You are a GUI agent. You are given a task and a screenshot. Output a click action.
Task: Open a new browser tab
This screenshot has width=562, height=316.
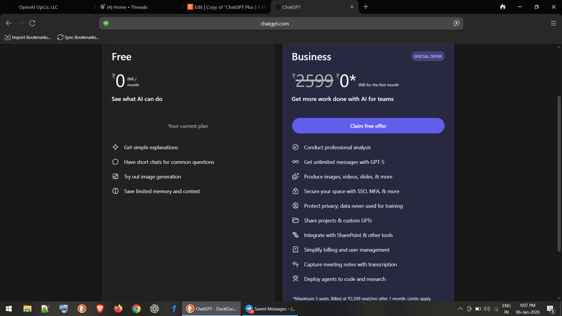[x=366, y=7]
